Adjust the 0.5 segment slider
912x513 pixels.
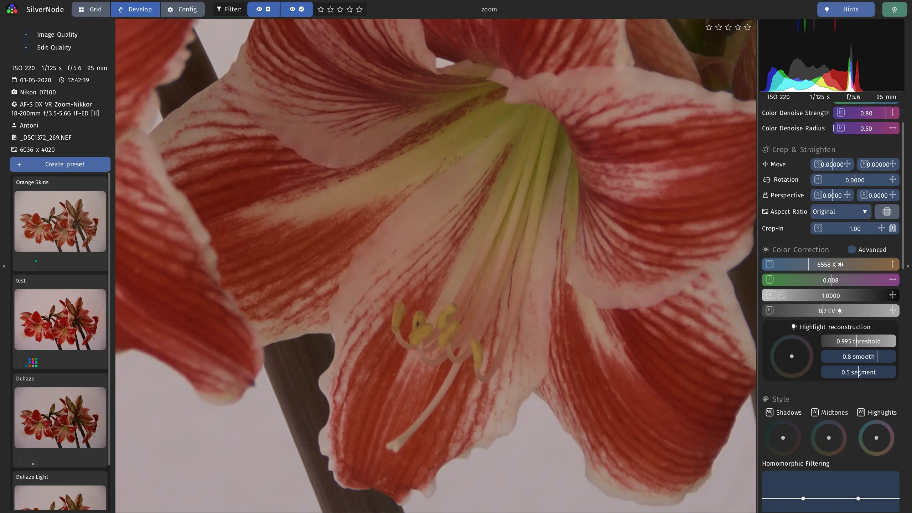[858, 372]
